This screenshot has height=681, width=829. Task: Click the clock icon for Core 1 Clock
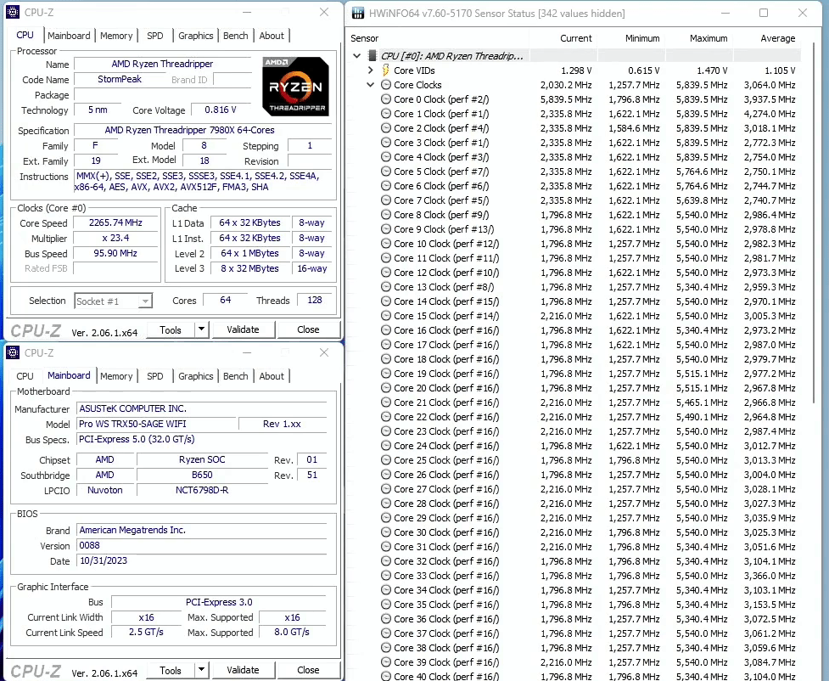point(386,114)
